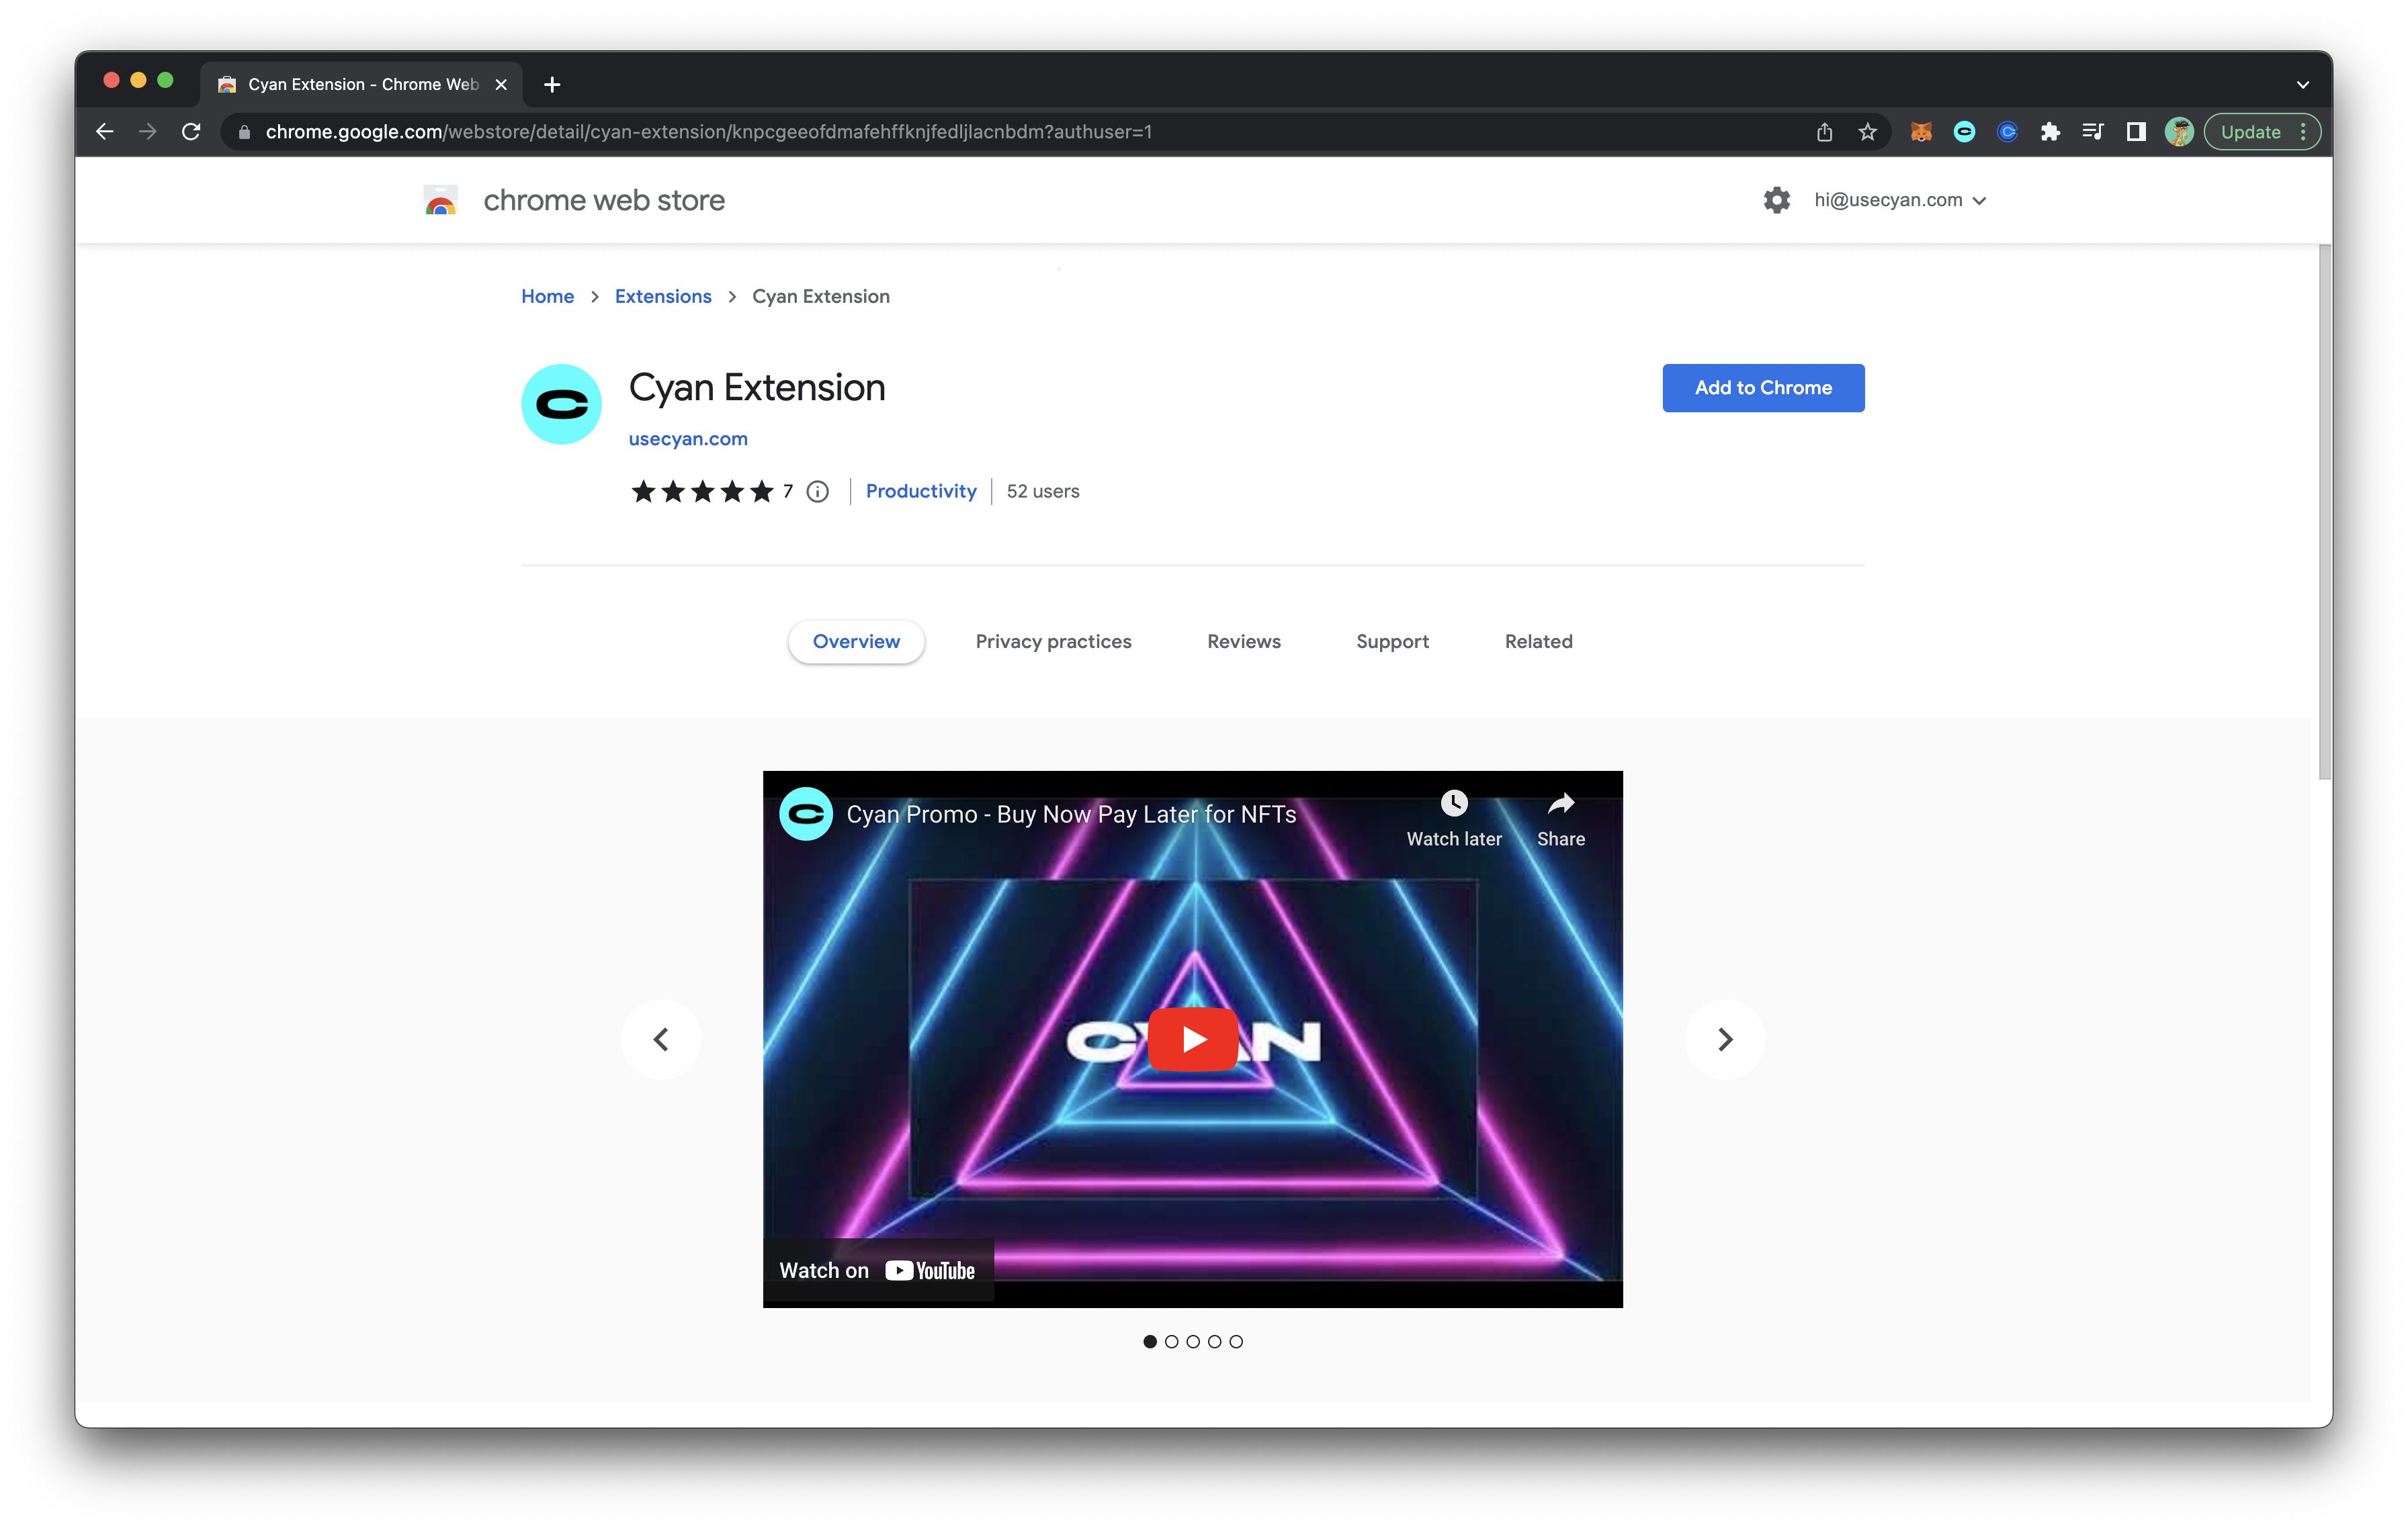Open the web store settings gear

(1776, 200)
